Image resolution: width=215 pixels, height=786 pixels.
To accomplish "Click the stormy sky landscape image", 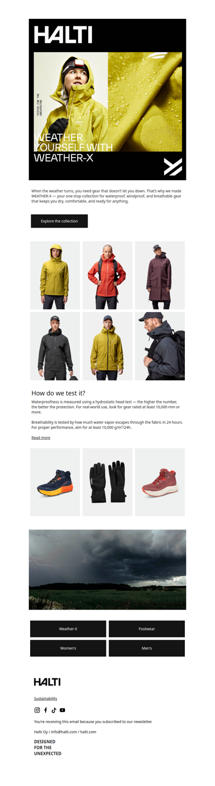I will coord(107,570).
